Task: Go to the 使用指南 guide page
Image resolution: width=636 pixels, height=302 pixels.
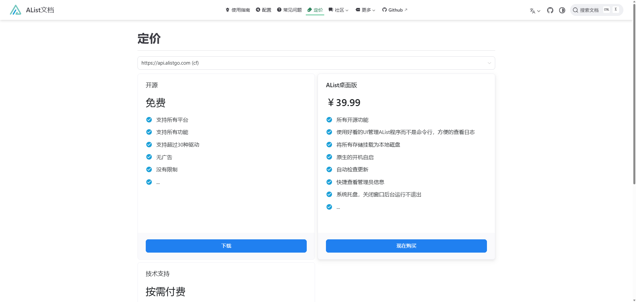Action: pos(238,10)
